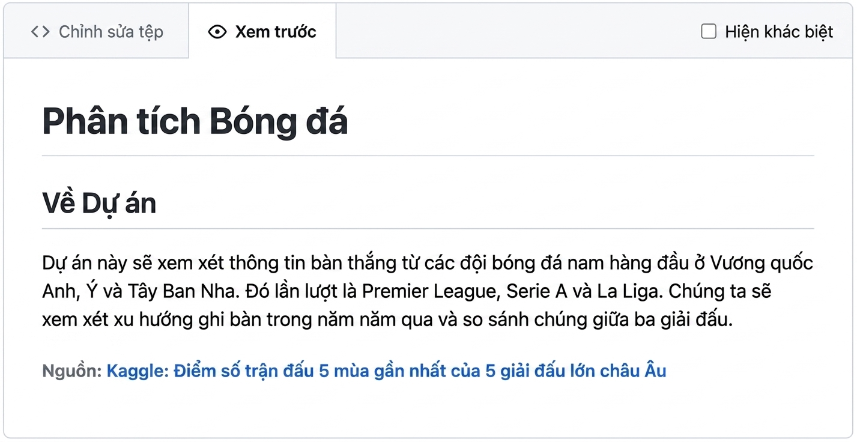Click the empty tab bar area left of the checkbox
This screenshot has height=442, width=857.
[516, 31]
